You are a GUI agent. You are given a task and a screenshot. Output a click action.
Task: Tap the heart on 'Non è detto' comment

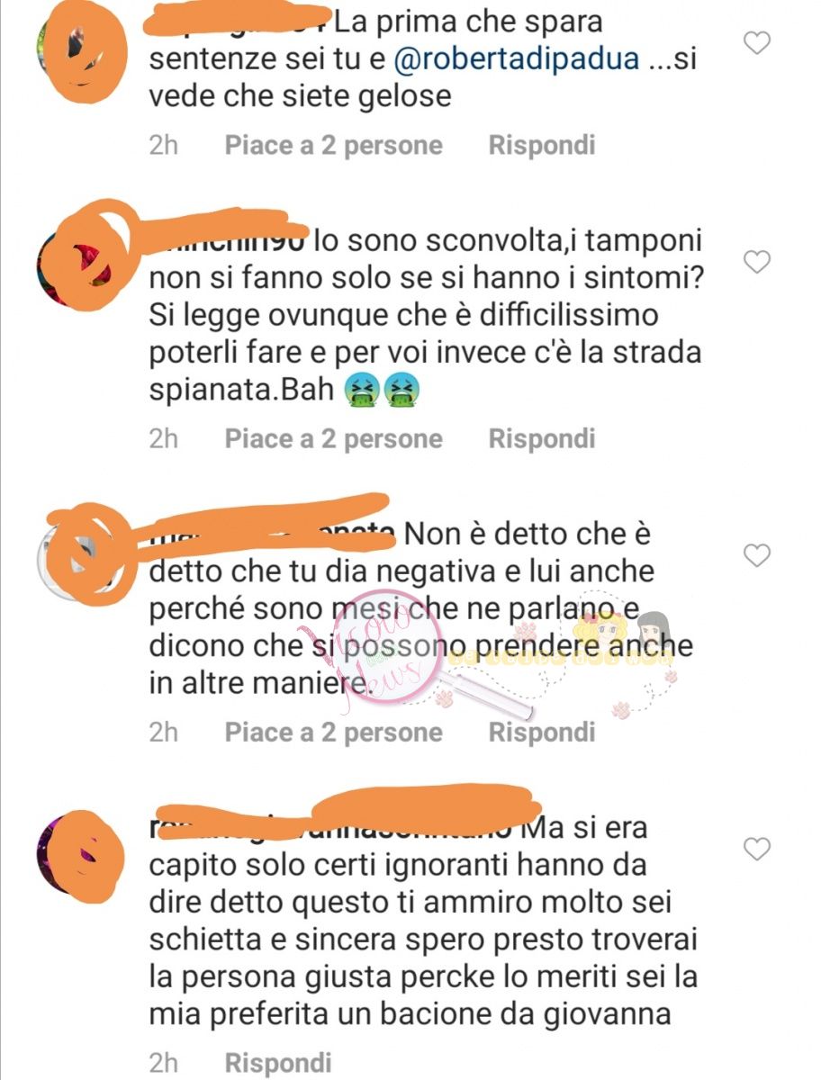click(759, 555)
